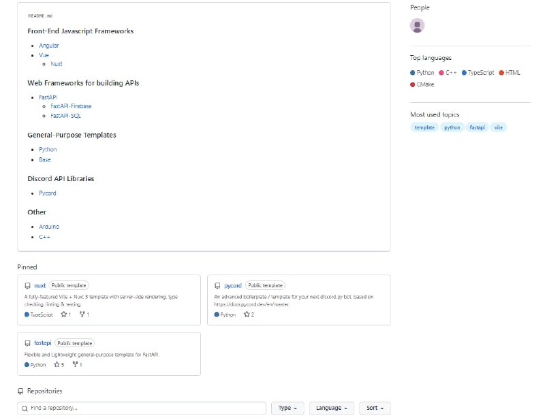This screenshot has width=545, height=418.
Task: Click the fork icon on nuxt card
Action: (x=82, y=314)
